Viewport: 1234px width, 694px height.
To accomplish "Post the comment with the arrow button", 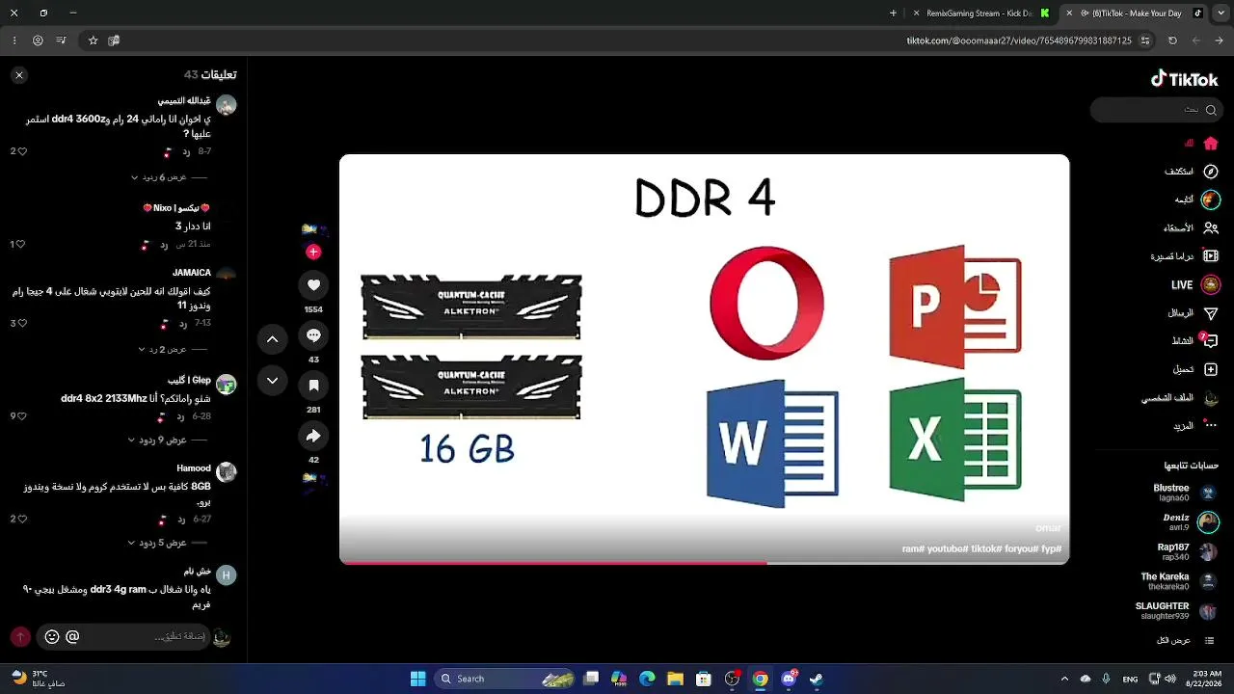I will click(20, 637).
